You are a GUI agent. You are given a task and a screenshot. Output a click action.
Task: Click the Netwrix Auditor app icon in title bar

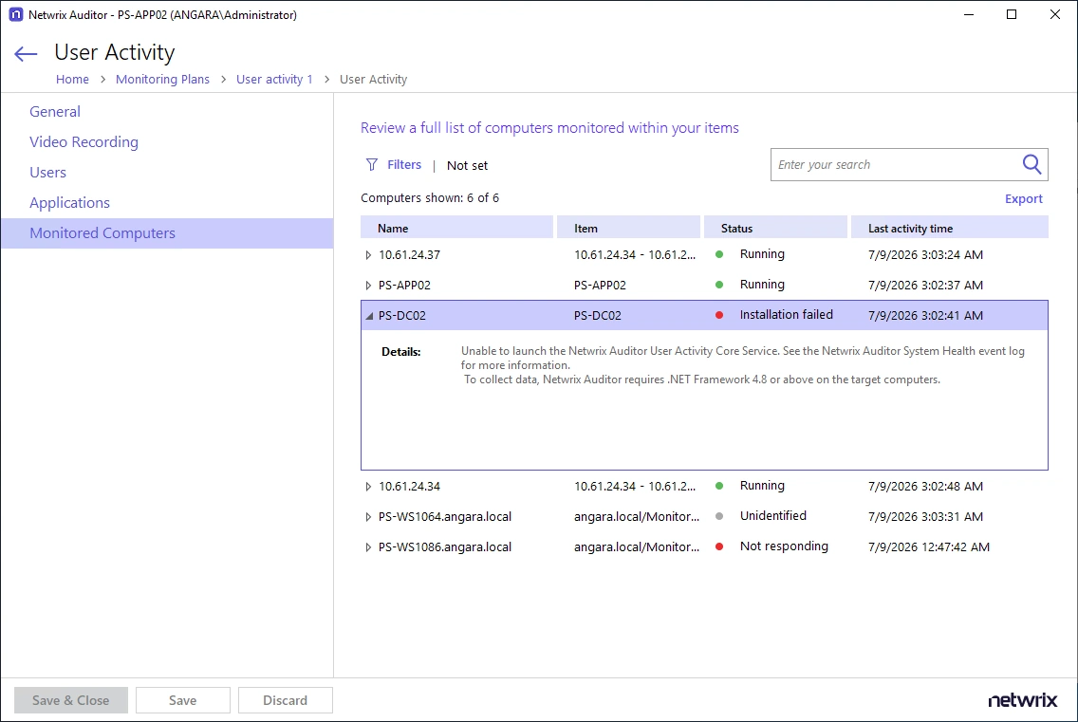[x=15, y=14]
